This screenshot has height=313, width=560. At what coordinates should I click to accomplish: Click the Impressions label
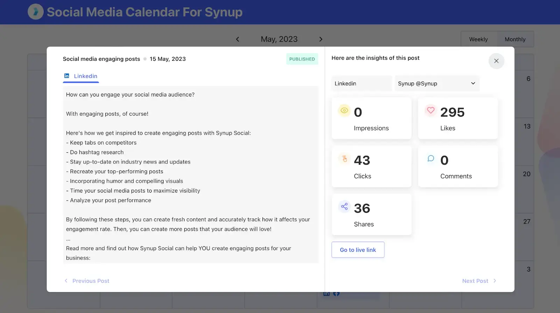371,128
